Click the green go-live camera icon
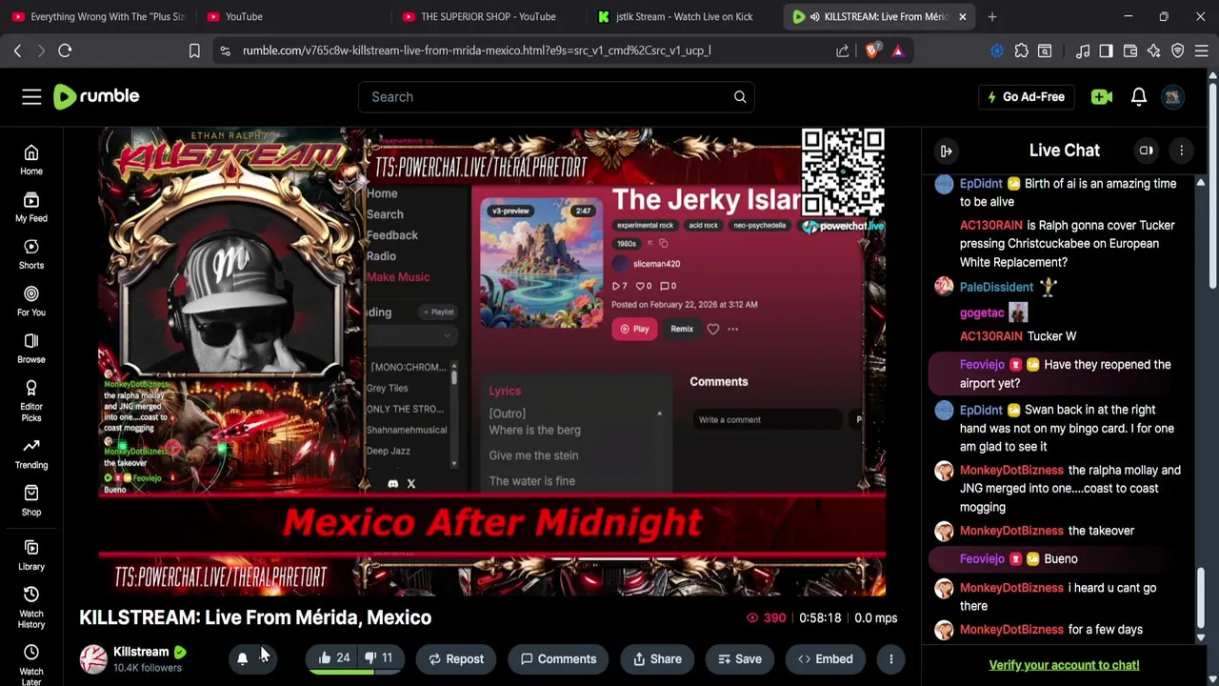Image resolution: width=1219 pixels, height=686 pixels. tap(1102, 96)
